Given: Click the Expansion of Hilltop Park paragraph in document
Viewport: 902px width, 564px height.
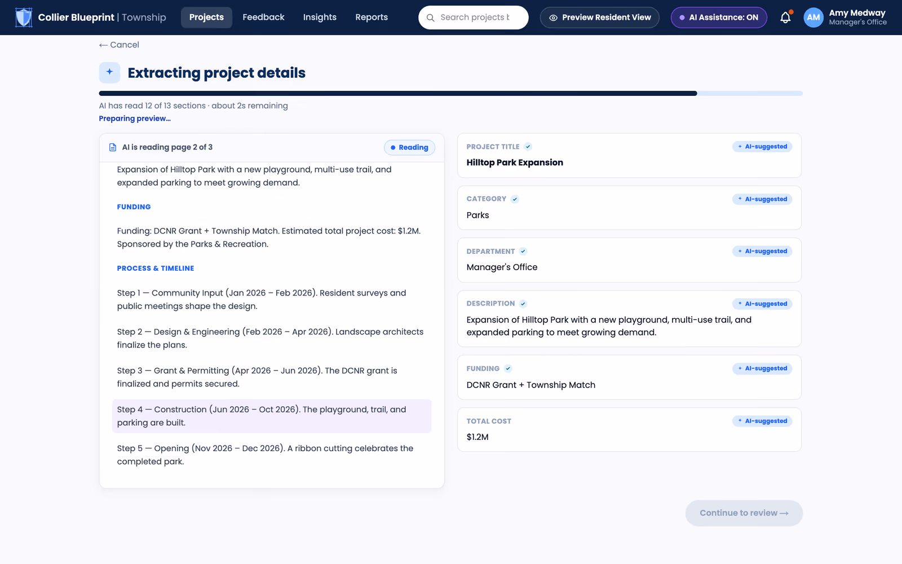Looking at the screenshot, I should pos(254,176).
